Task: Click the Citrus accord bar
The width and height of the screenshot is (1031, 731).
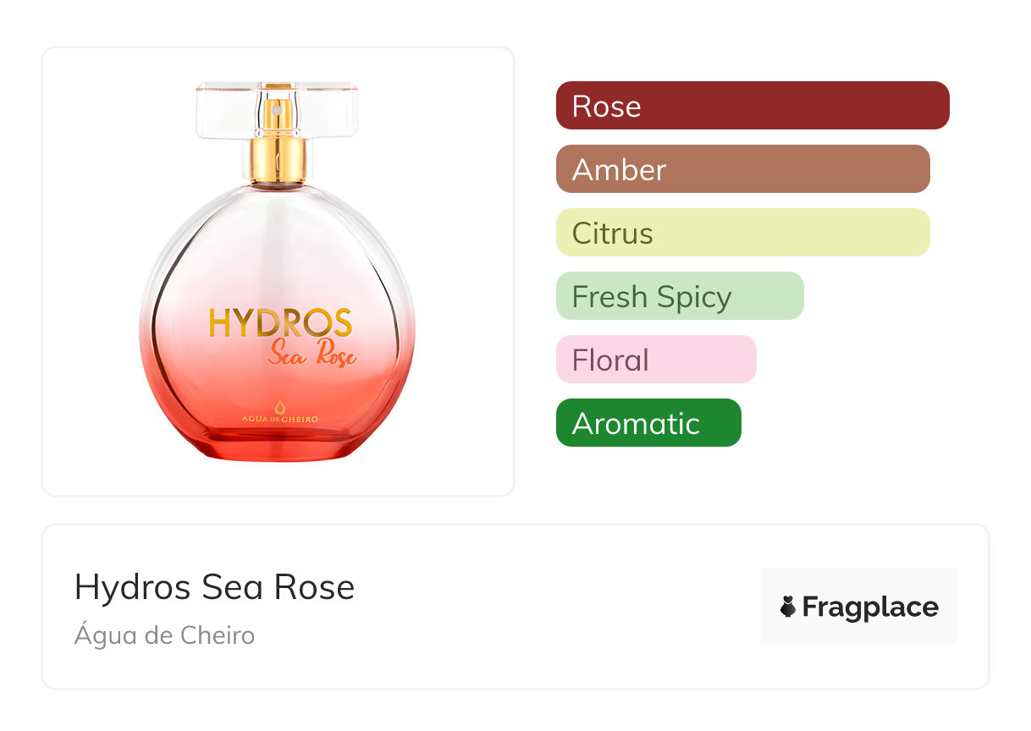Action: 743,233
